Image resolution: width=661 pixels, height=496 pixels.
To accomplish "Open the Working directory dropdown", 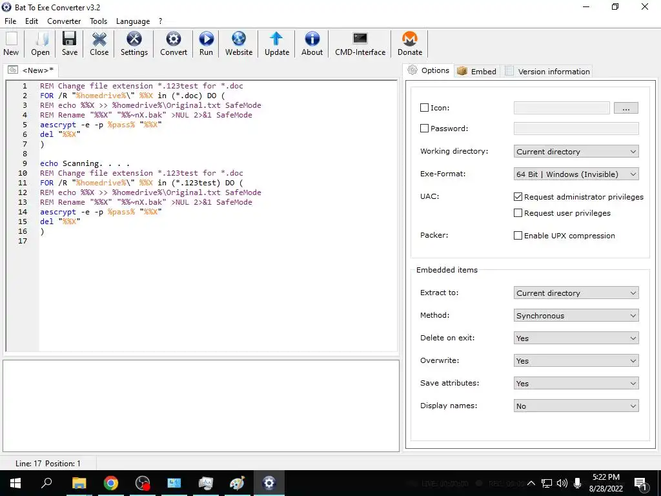I will (576, 151).
